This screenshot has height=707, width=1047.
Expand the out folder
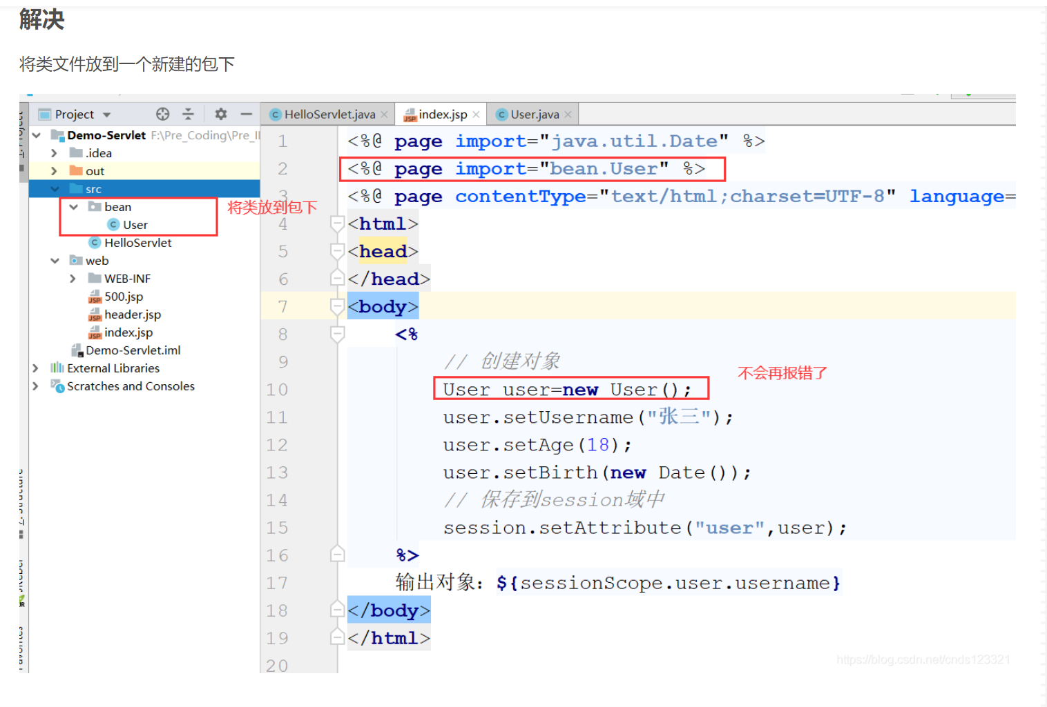click(55, 171)
